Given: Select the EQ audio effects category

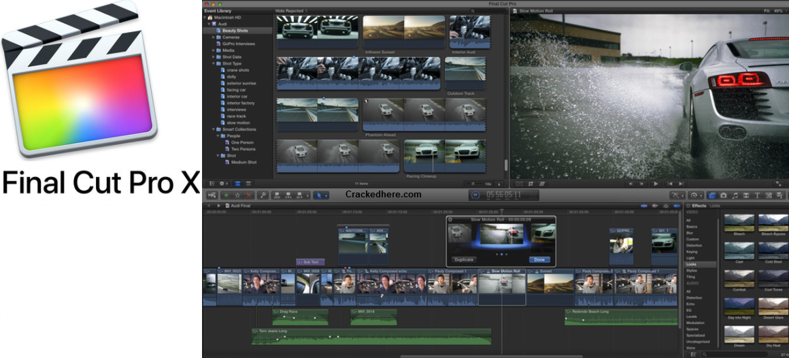Looking at the screenshot, I should coord(688,310).
